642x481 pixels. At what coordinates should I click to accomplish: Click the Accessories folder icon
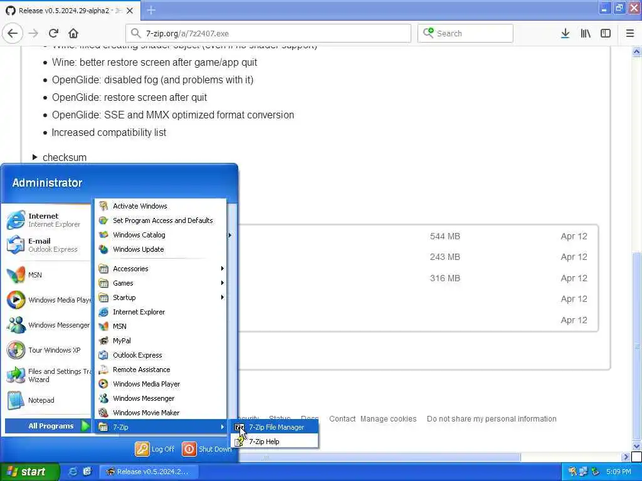click(103, 269)
